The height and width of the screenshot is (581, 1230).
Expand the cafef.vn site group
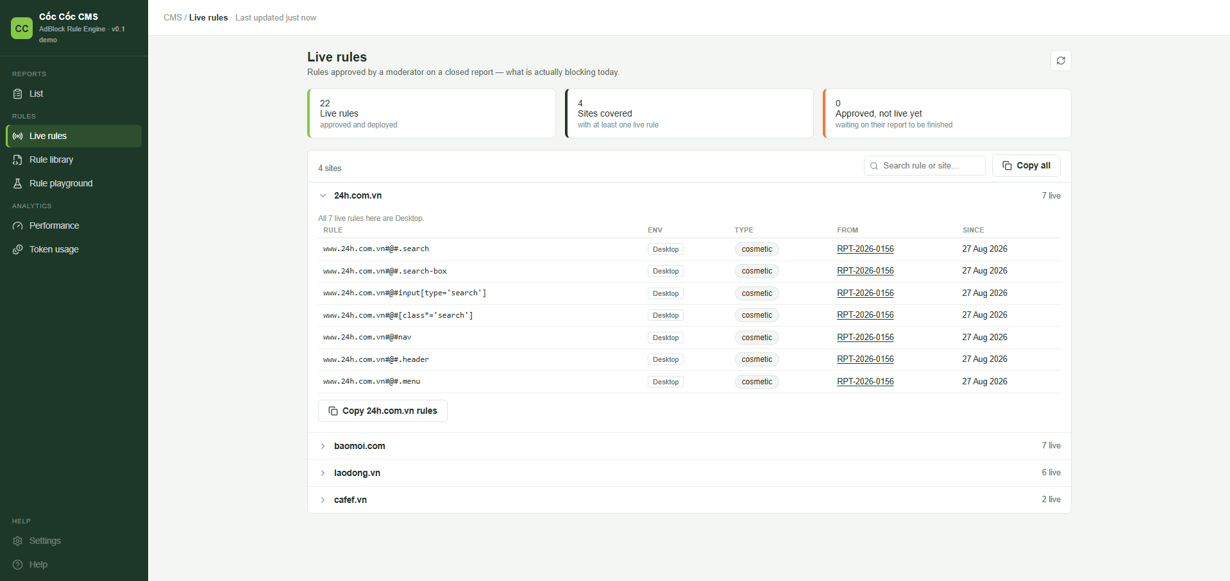[x=323, y=500]
